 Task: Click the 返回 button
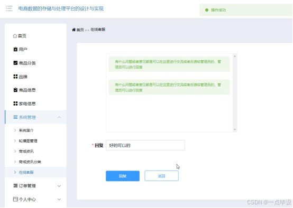(x=161, y=176)
